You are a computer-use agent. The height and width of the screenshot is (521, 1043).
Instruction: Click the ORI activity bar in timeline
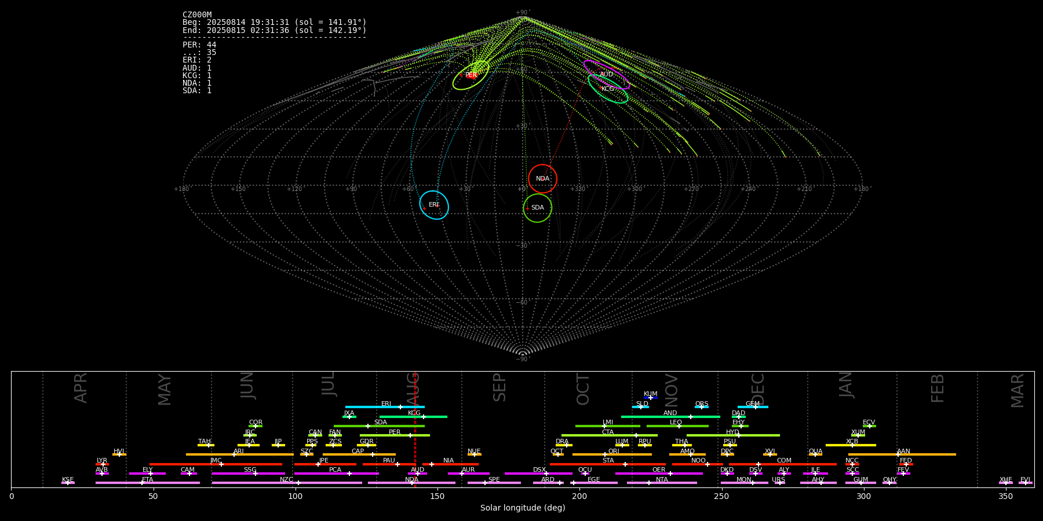click(612, 454)
